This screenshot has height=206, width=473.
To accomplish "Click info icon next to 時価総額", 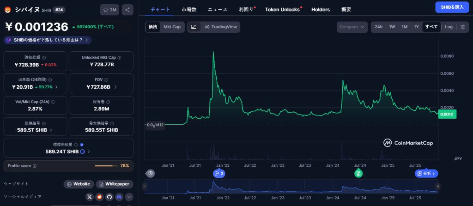I will point(44,57).
